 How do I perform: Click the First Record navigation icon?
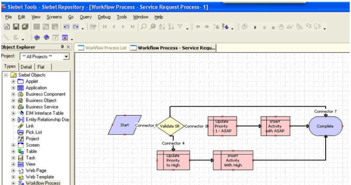pos(105,27)
